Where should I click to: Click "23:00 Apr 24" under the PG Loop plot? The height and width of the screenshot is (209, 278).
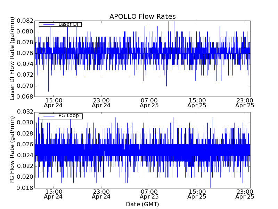click(x=101, y=194)
